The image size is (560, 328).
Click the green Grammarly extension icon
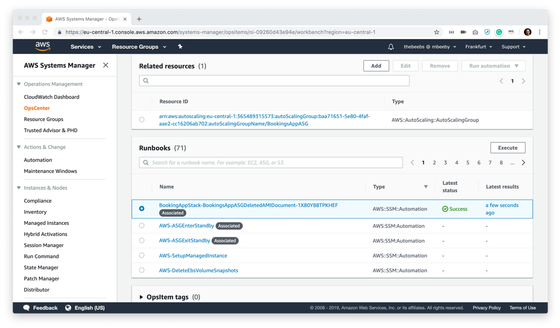click(x=499, y=32)
